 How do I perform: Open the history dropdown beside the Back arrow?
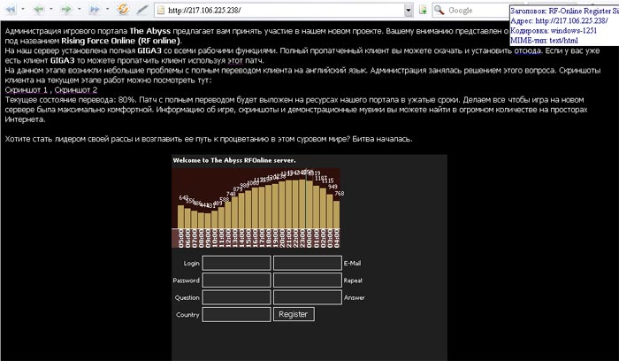coord(51,9)
